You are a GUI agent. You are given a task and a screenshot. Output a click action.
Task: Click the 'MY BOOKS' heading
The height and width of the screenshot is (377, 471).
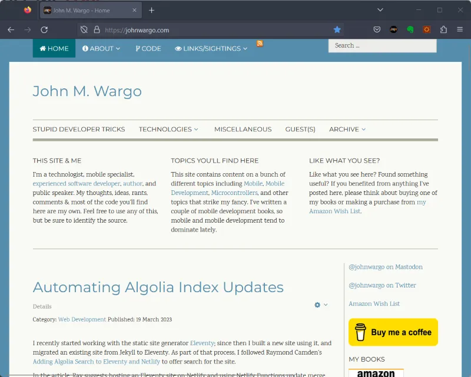[366, 359]
